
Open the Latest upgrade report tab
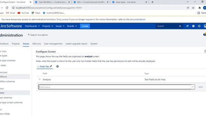point(76,44)
